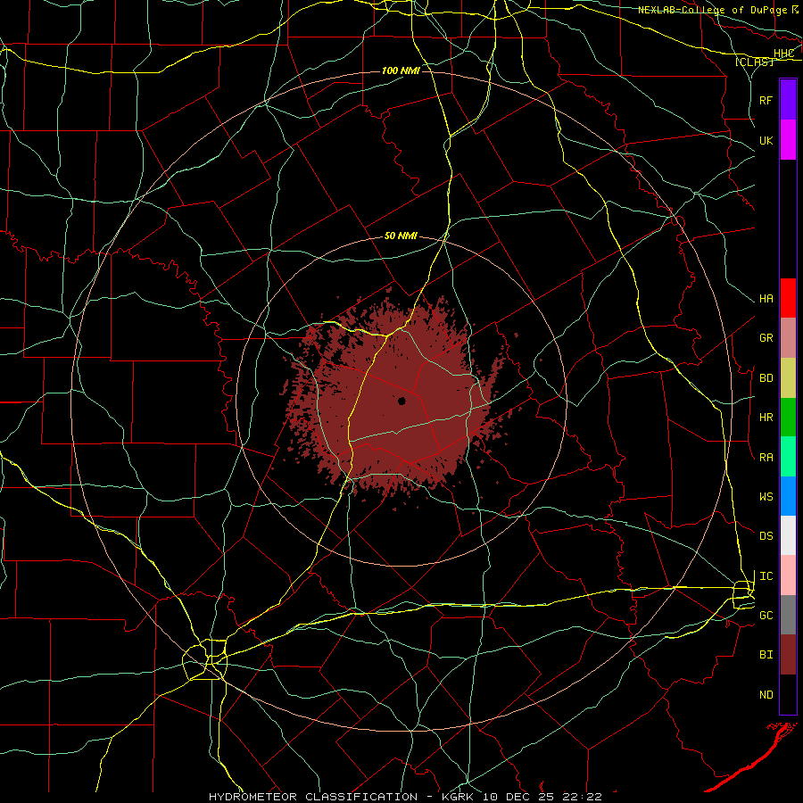Click the HR legend label
This screenshot has width=803, height=803.
click(766, 418)
